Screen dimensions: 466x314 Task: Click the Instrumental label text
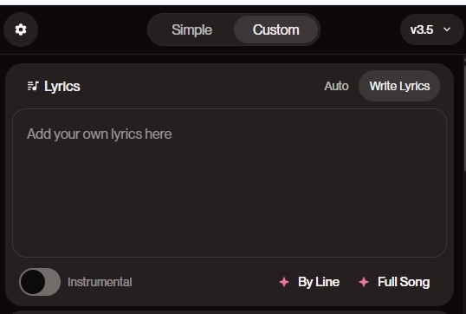100,282
